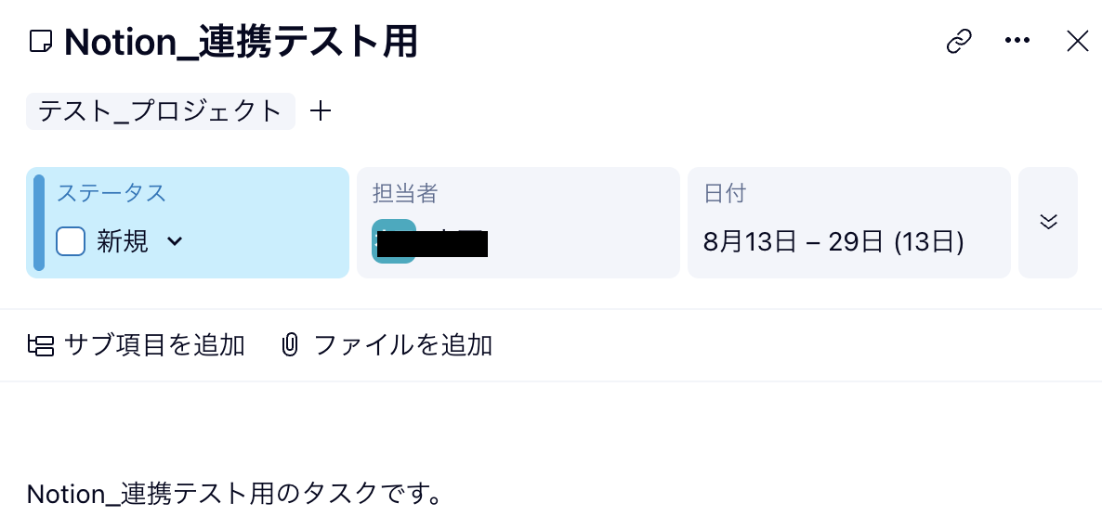The width and height of the screenshot is (1102, 529).
Task: Copy the task link via chain icon
Action: [x=959, y=41]
